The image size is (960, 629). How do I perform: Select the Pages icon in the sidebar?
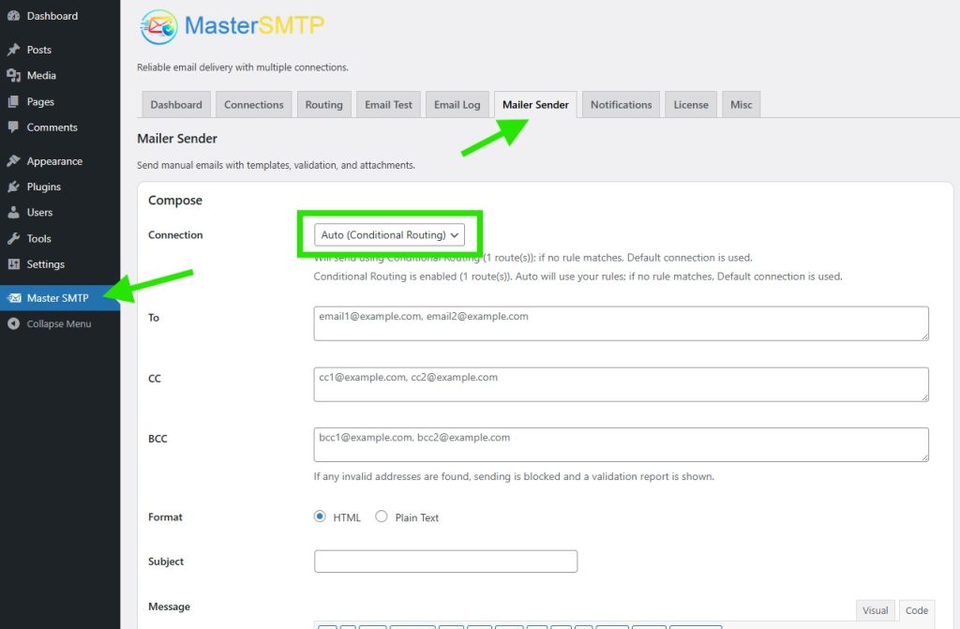[x=14, y=102]
